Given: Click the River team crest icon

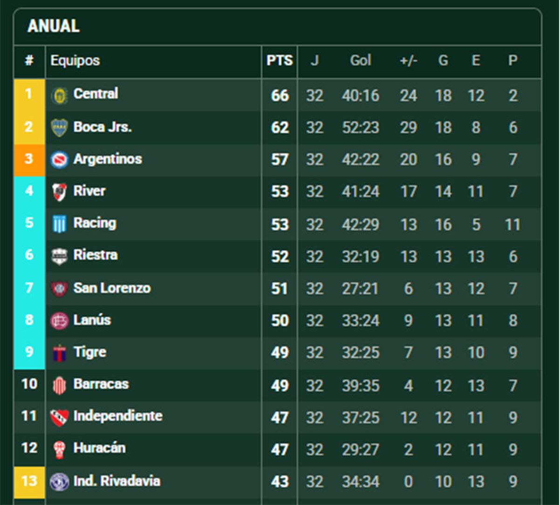Looking at the screenshot, I should (59, 191).
